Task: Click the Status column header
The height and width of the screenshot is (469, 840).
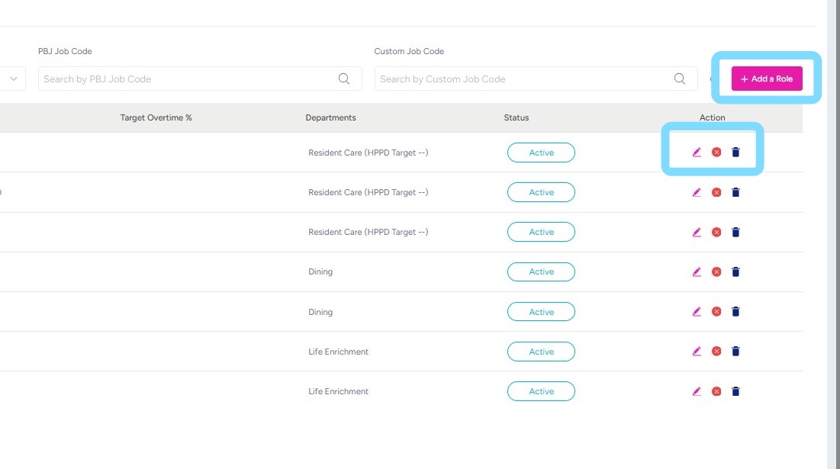Action: click(516, 117)
